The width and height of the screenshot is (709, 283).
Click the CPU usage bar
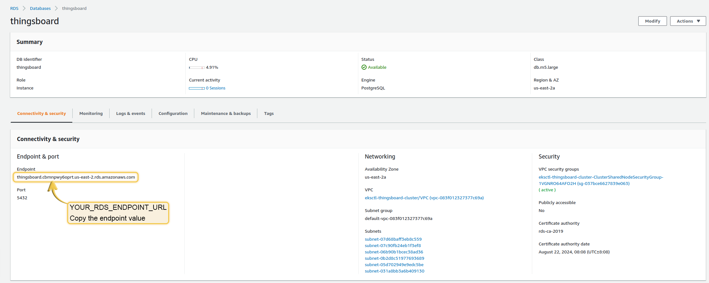(x=197, y=67)
